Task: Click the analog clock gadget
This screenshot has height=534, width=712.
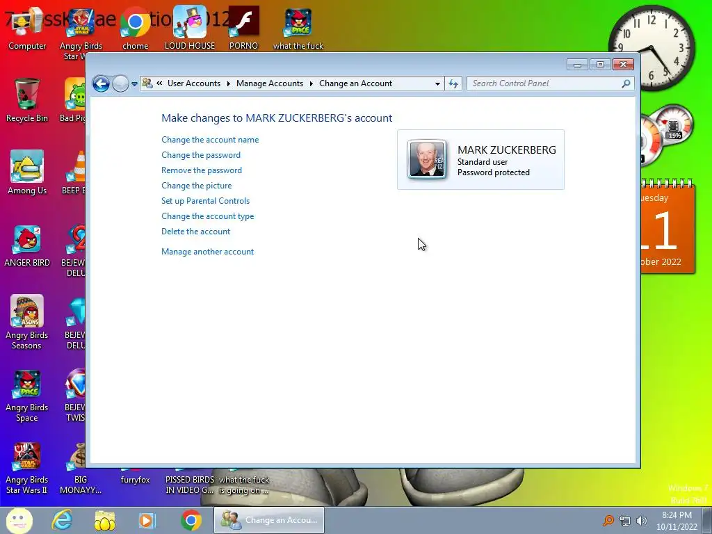Action: 652,48
